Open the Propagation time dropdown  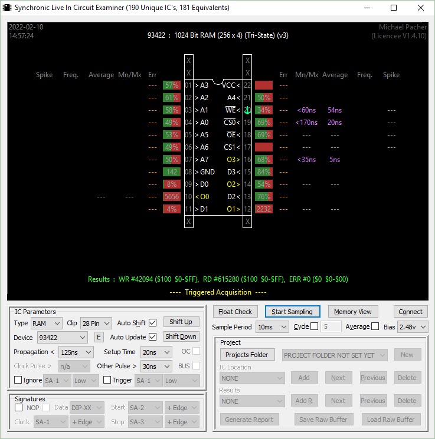coord(76,352)
